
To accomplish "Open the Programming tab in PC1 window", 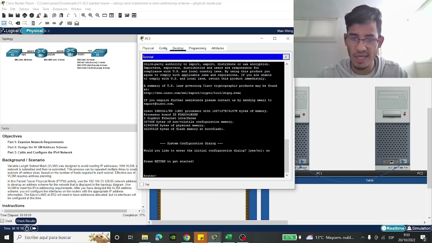I will [x=197, y=48].
